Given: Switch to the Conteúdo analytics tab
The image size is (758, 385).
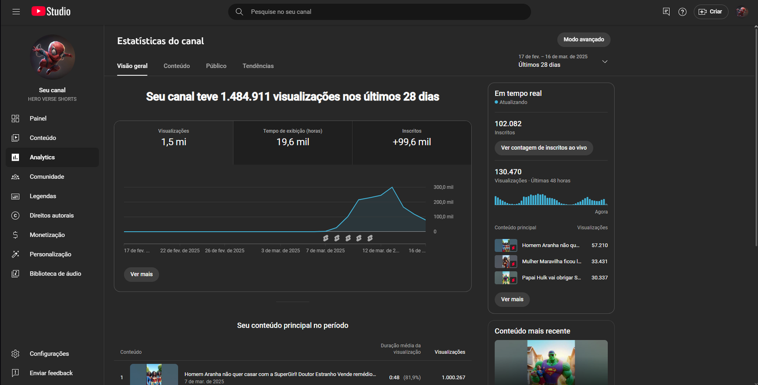Looking at the screenshot, I should click(177, 66).
